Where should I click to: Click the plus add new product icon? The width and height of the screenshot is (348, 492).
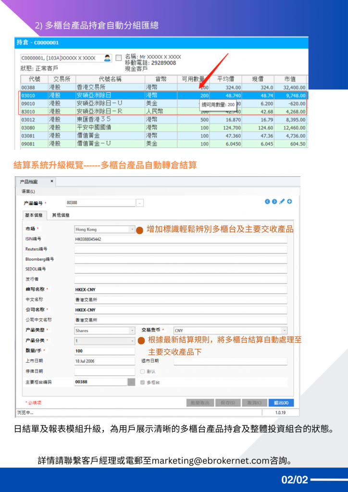click(289, 201)
